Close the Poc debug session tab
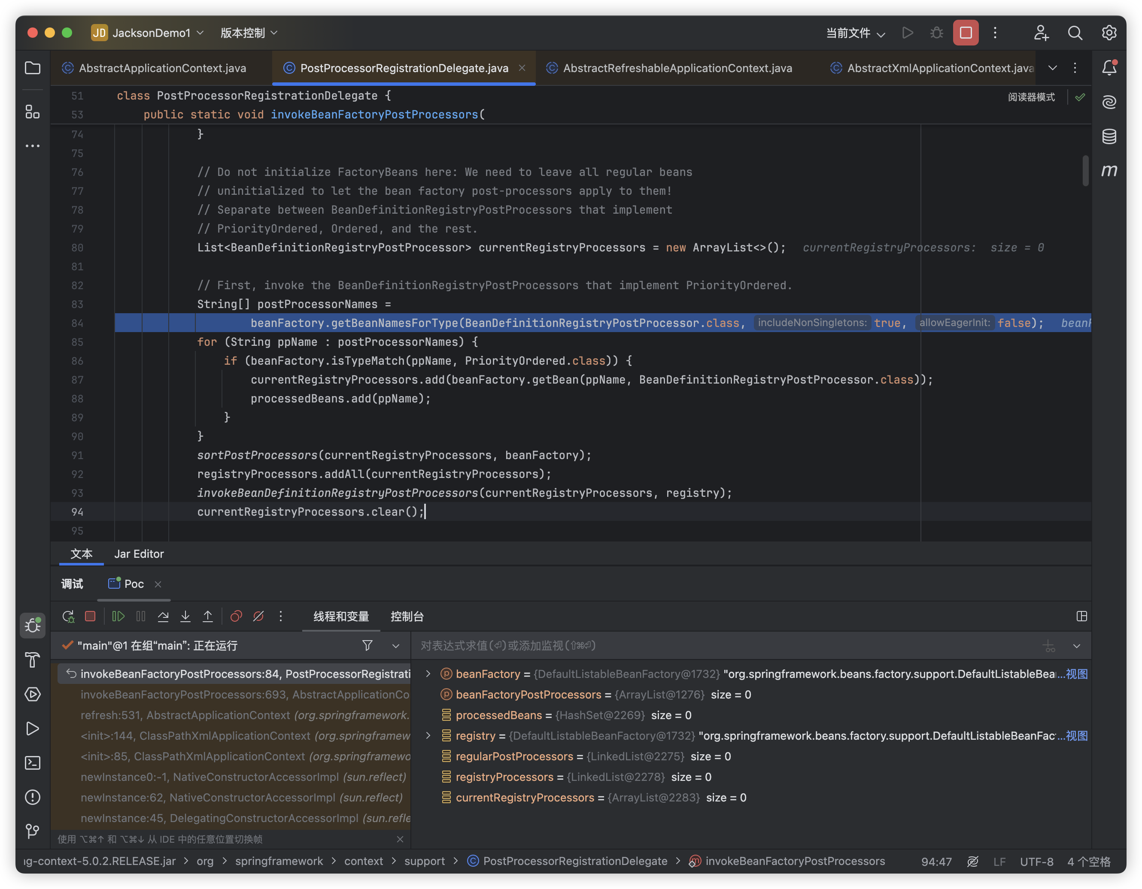This screenshot has height=889, width=1142. click(158, 584)
